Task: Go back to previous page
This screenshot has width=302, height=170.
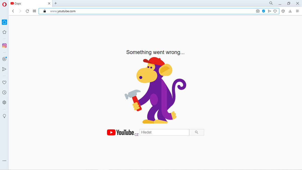Action: [13, 11]
